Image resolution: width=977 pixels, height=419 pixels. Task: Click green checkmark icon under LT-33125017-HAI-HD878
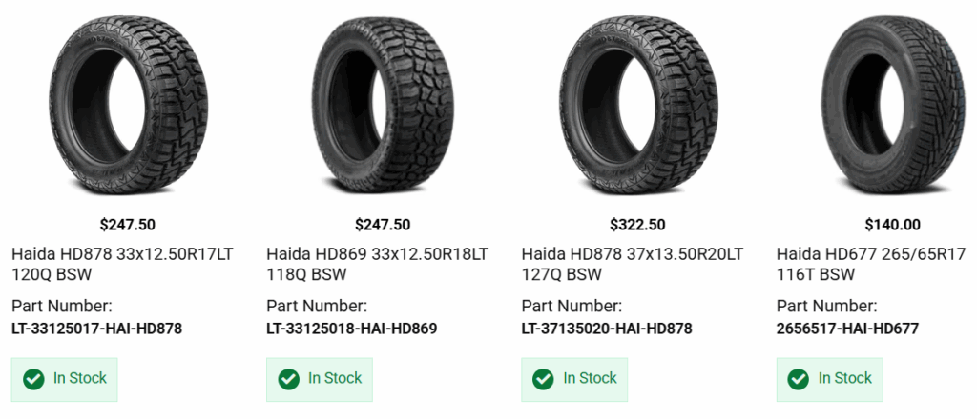pos(33,379)
